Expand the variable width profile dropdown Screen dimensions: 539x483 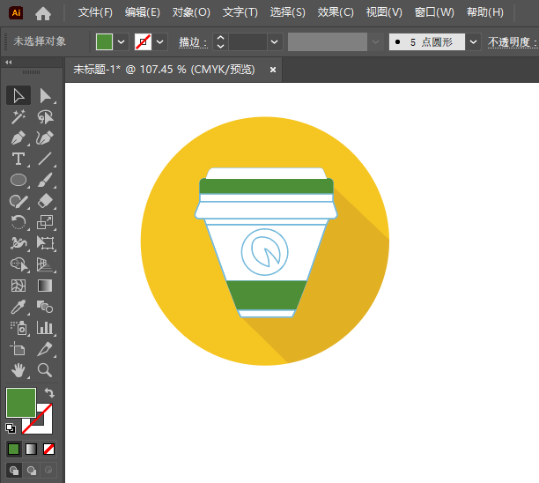coord(375,42)
